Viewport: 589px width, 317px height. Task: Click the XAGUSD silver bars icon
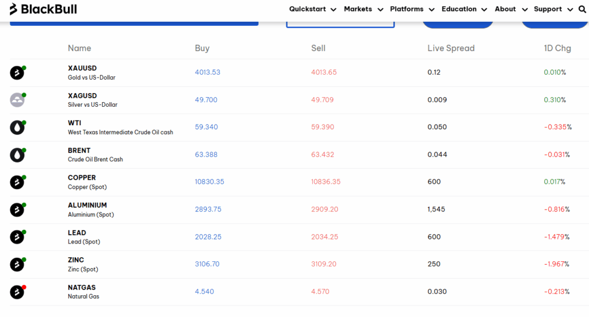[17, 100]
